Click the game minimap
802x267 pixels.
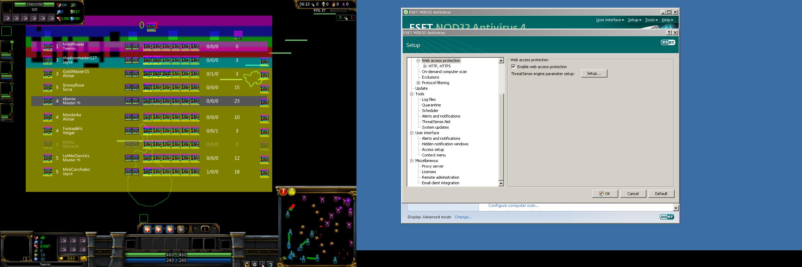tap(317, 229)
